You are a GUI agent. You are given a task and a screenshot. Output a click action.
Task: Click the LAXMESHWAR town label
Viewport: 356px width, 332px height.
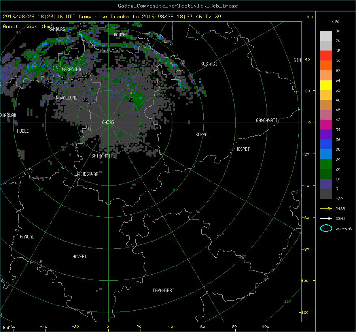[x=86, y=174]
